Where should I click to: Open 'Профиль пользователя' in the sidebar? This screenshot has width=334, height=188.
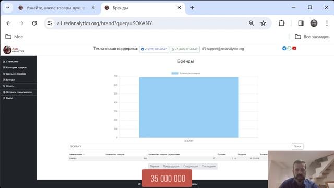(17, 92)
